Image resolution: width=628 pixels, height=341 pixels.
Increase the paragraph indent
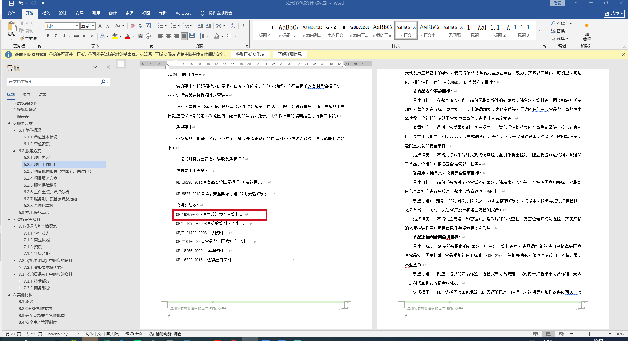209,26
